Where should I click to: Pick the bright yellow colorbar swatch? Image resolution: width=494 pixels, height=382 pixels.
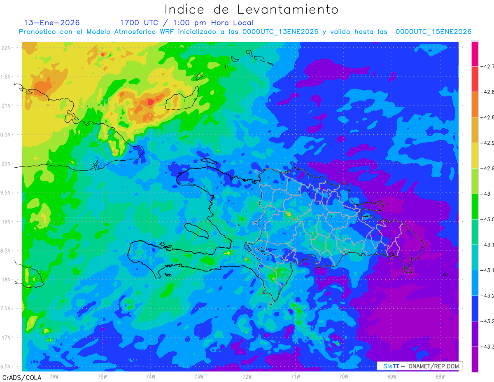[x=475, y=155]
